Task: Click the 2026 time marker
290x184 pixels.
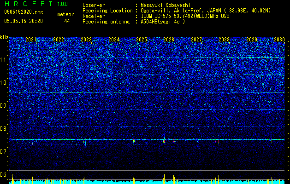Action: click(169, 40)
